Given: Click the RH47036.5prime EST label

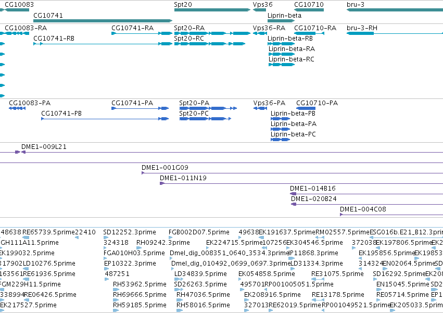Looking at the screenshot, I should coord(203,295).
